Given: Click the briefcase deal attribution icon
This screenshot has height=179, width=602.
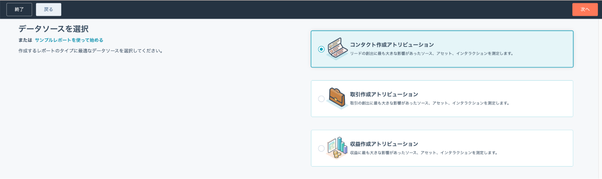Looking at the screenshot, I should coord(337,98).
